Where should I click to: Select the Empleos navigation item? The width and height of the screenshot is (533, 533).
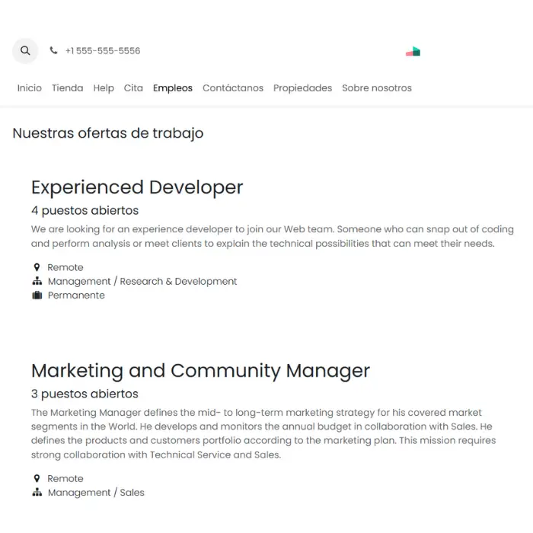pyautogui.click(x=172, y=88)
